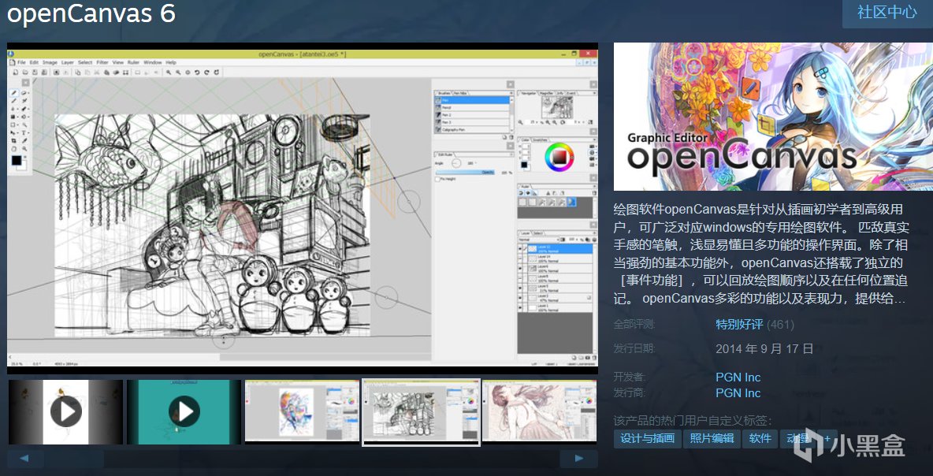Click the 软件 tag

tap(760, 438)
